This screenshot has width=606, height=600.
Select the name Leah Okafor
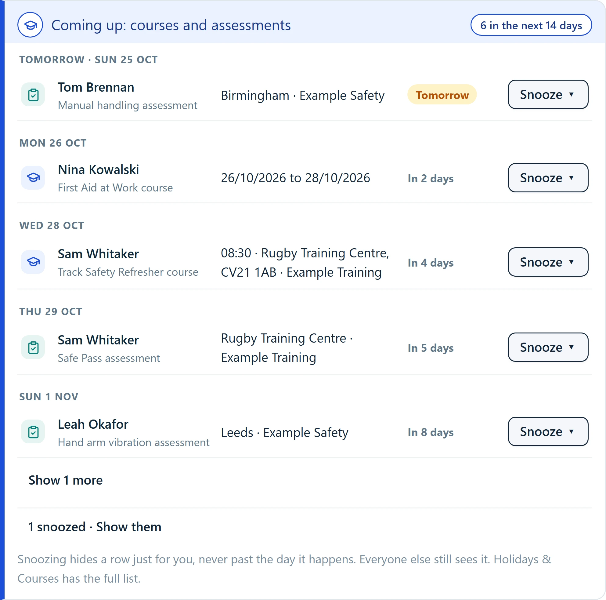tap(93, 424)
